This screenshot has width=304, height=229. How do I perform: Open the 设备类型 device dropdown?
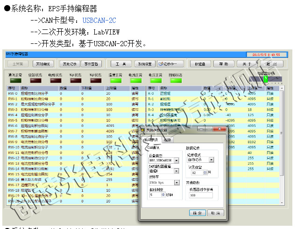point(176,160)
